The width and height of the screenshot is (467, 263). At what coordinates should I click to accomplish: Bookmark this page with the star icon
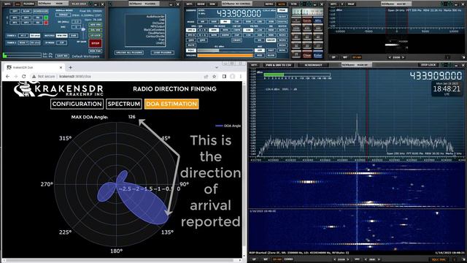tap(214, 77)
